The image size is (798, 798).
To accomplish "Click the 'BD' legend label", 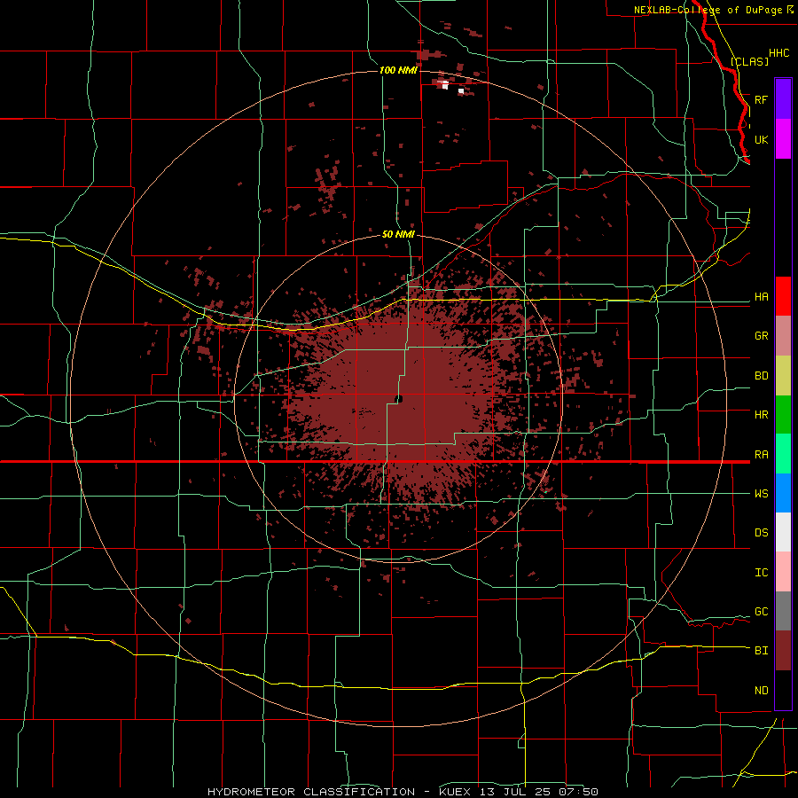I will coord(761,376).
